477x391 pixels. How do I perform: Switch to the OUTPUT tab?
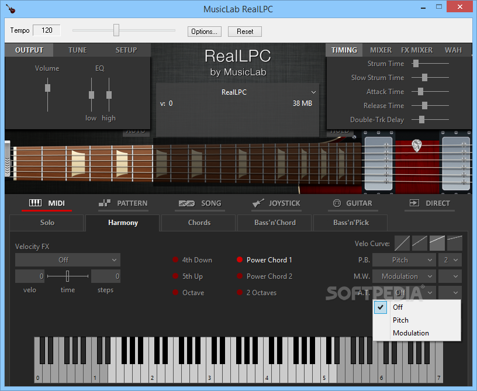tap(29, 50)
